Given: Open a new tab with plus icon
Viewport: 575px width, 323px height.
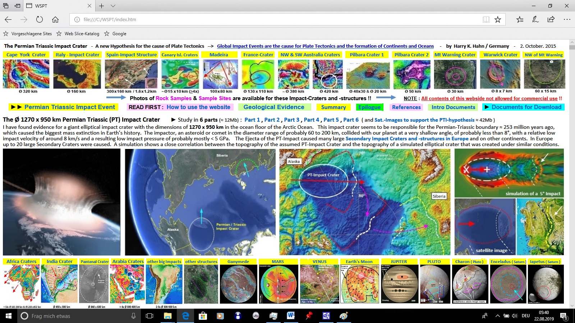Looking at the screenshot, I should pos(102,6).
